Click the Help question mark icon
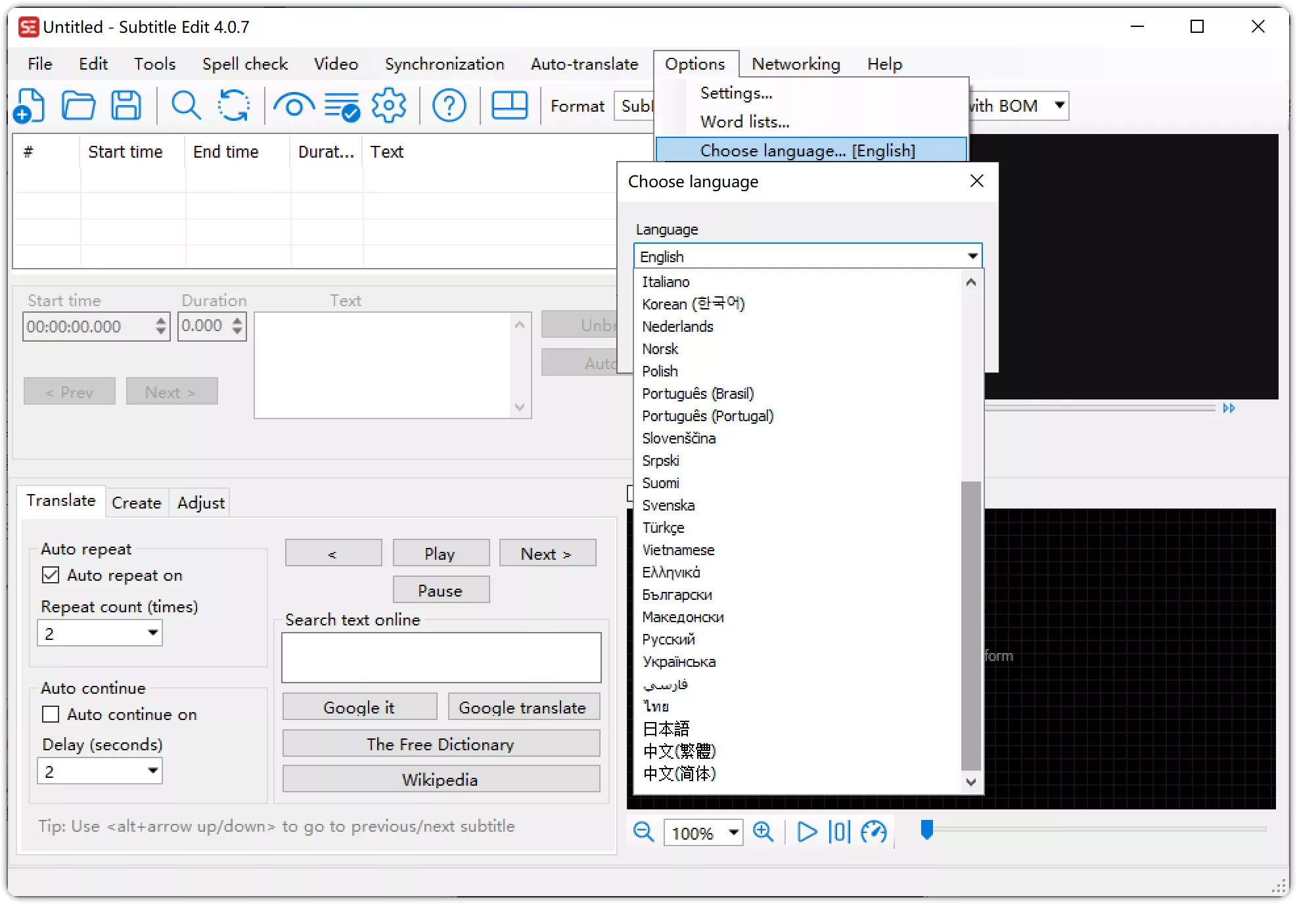The width and height of the screenshot is (1297, 904). 449,106
